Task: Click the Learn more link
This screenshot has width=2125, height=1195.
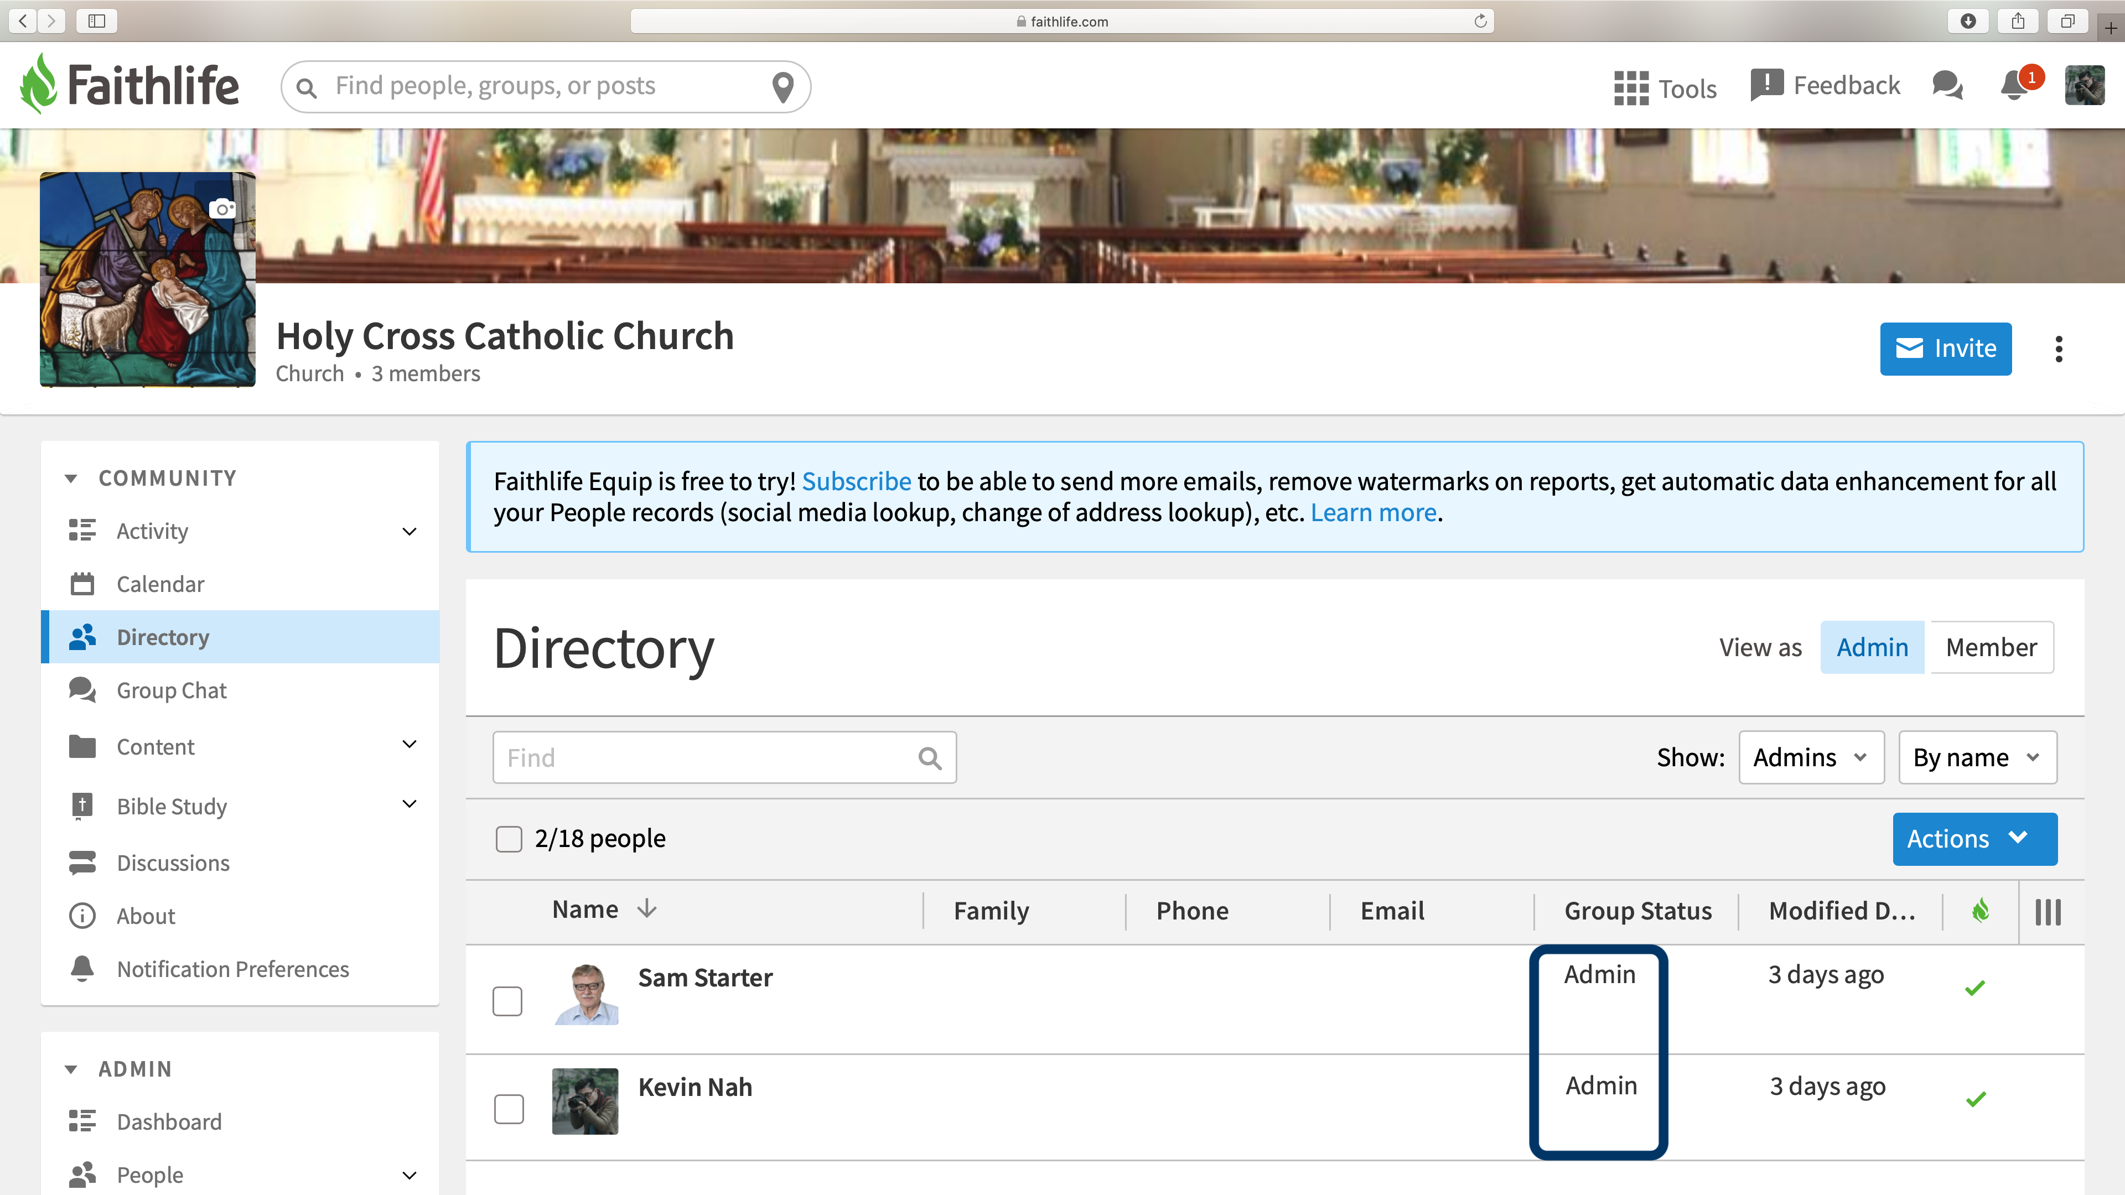Action: 1374,512
